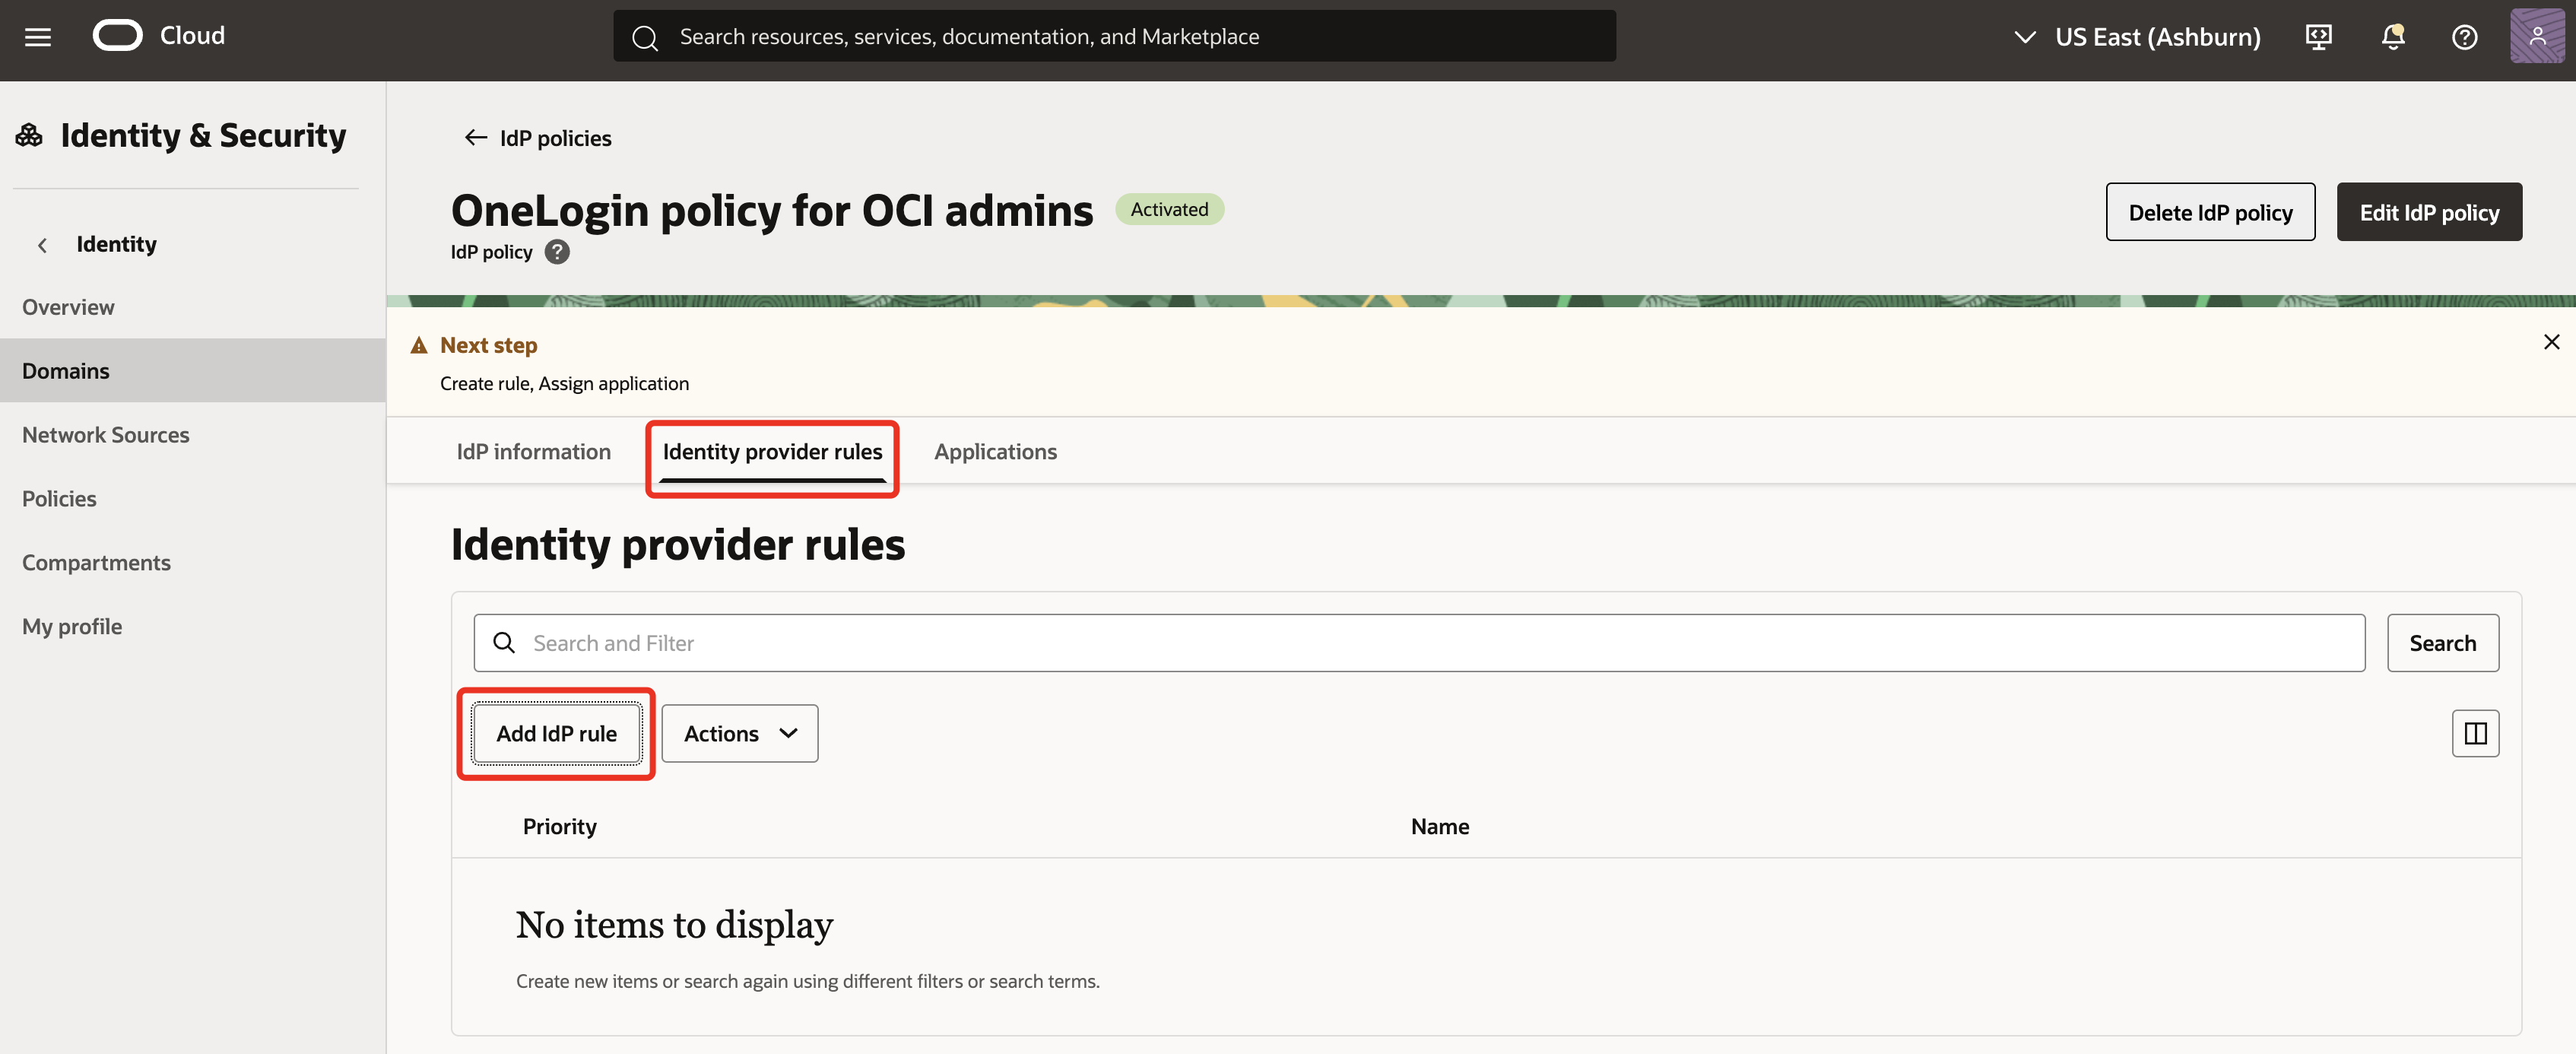Screen dimensions: 2576x1054
Task: Toggle the table column visibility icon
Action: pyautogui.click(x=2476, y=733)
